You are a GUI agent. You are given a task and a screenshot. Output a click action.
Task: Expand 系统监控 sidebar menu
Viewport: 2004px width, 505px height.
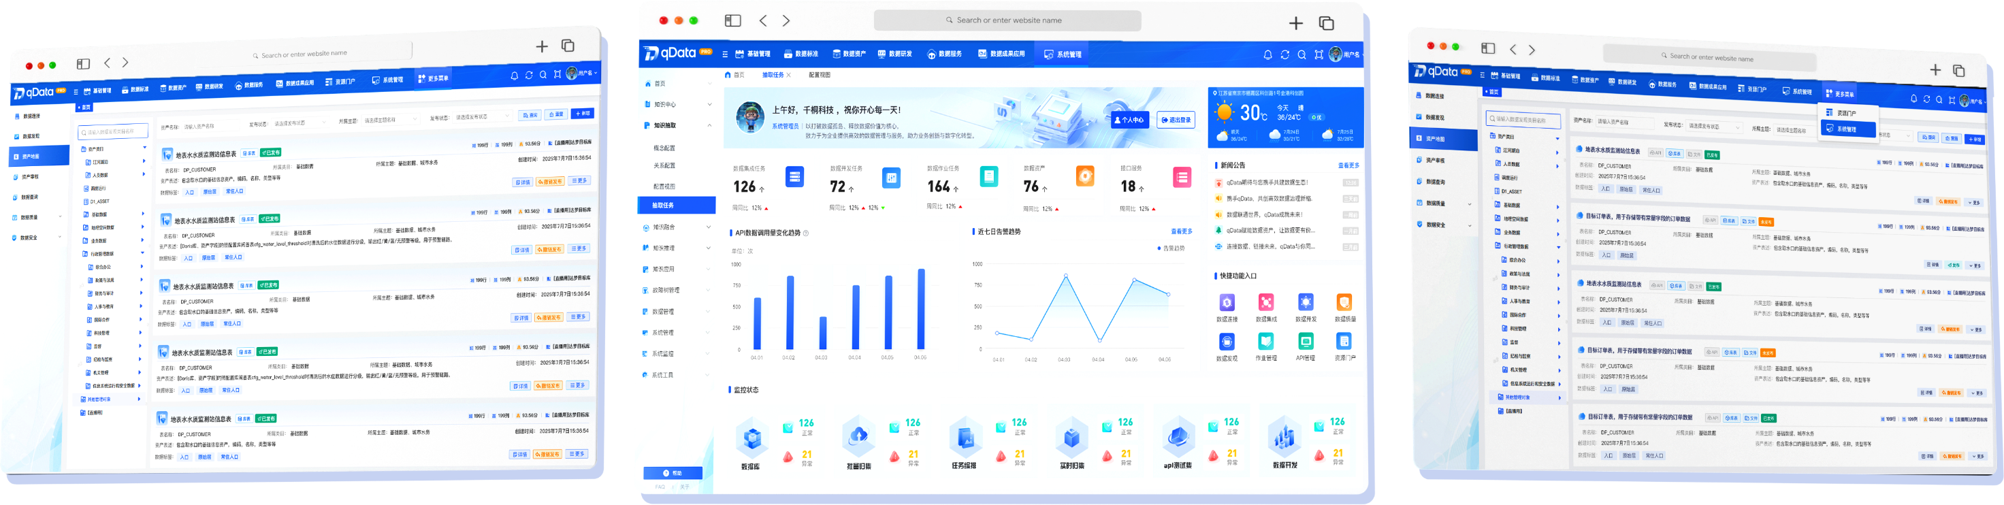[677, 354]
